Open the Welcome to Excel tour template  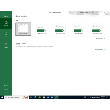click(x=42, y=29)
